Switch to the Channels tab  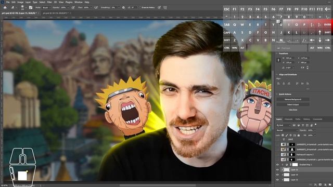pyautogui.click(x=288, y=119)
